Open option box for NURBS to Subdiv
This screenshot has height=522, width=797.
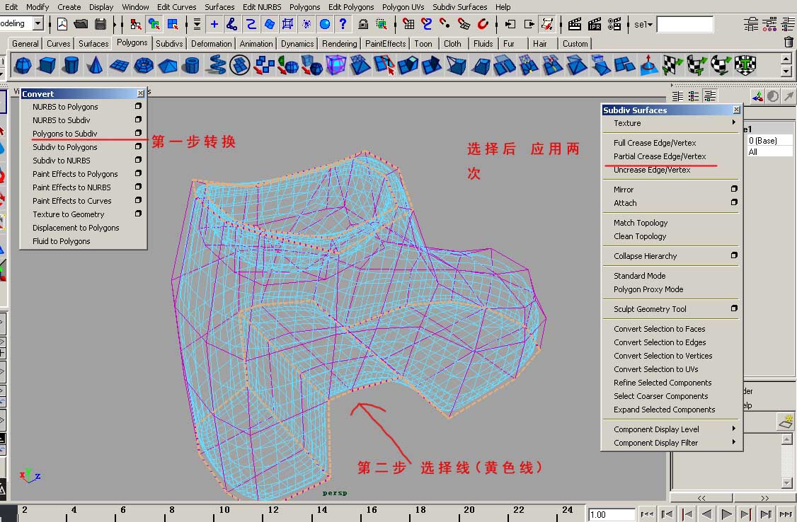[x=138, y=120]
